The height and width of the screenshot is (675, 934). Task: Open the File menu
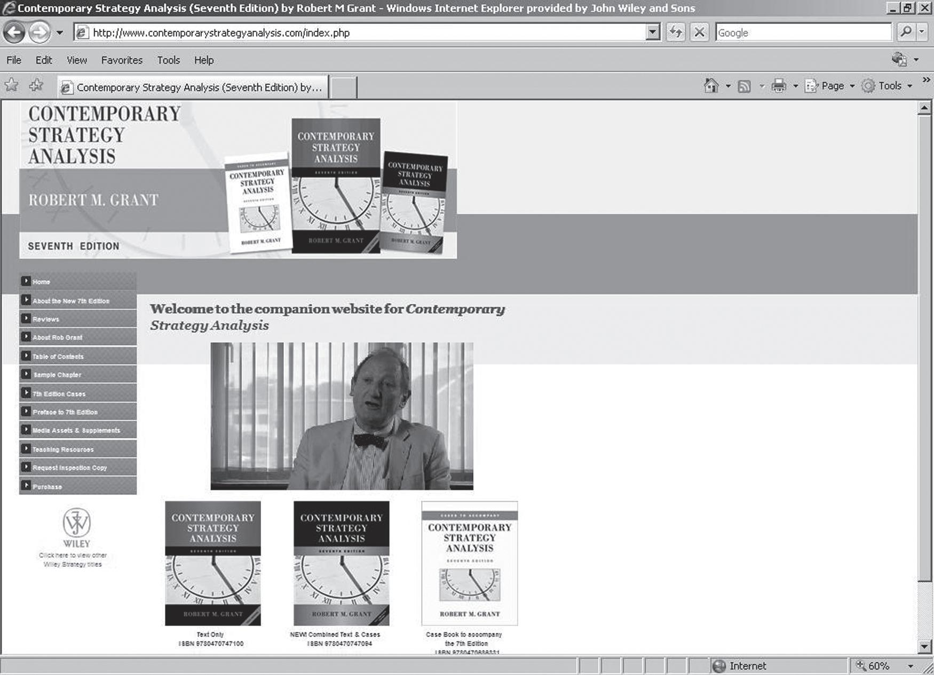point(14,60)
